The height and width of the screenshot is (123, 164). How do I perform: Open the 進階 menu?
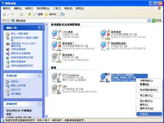[x=68, y=8]
